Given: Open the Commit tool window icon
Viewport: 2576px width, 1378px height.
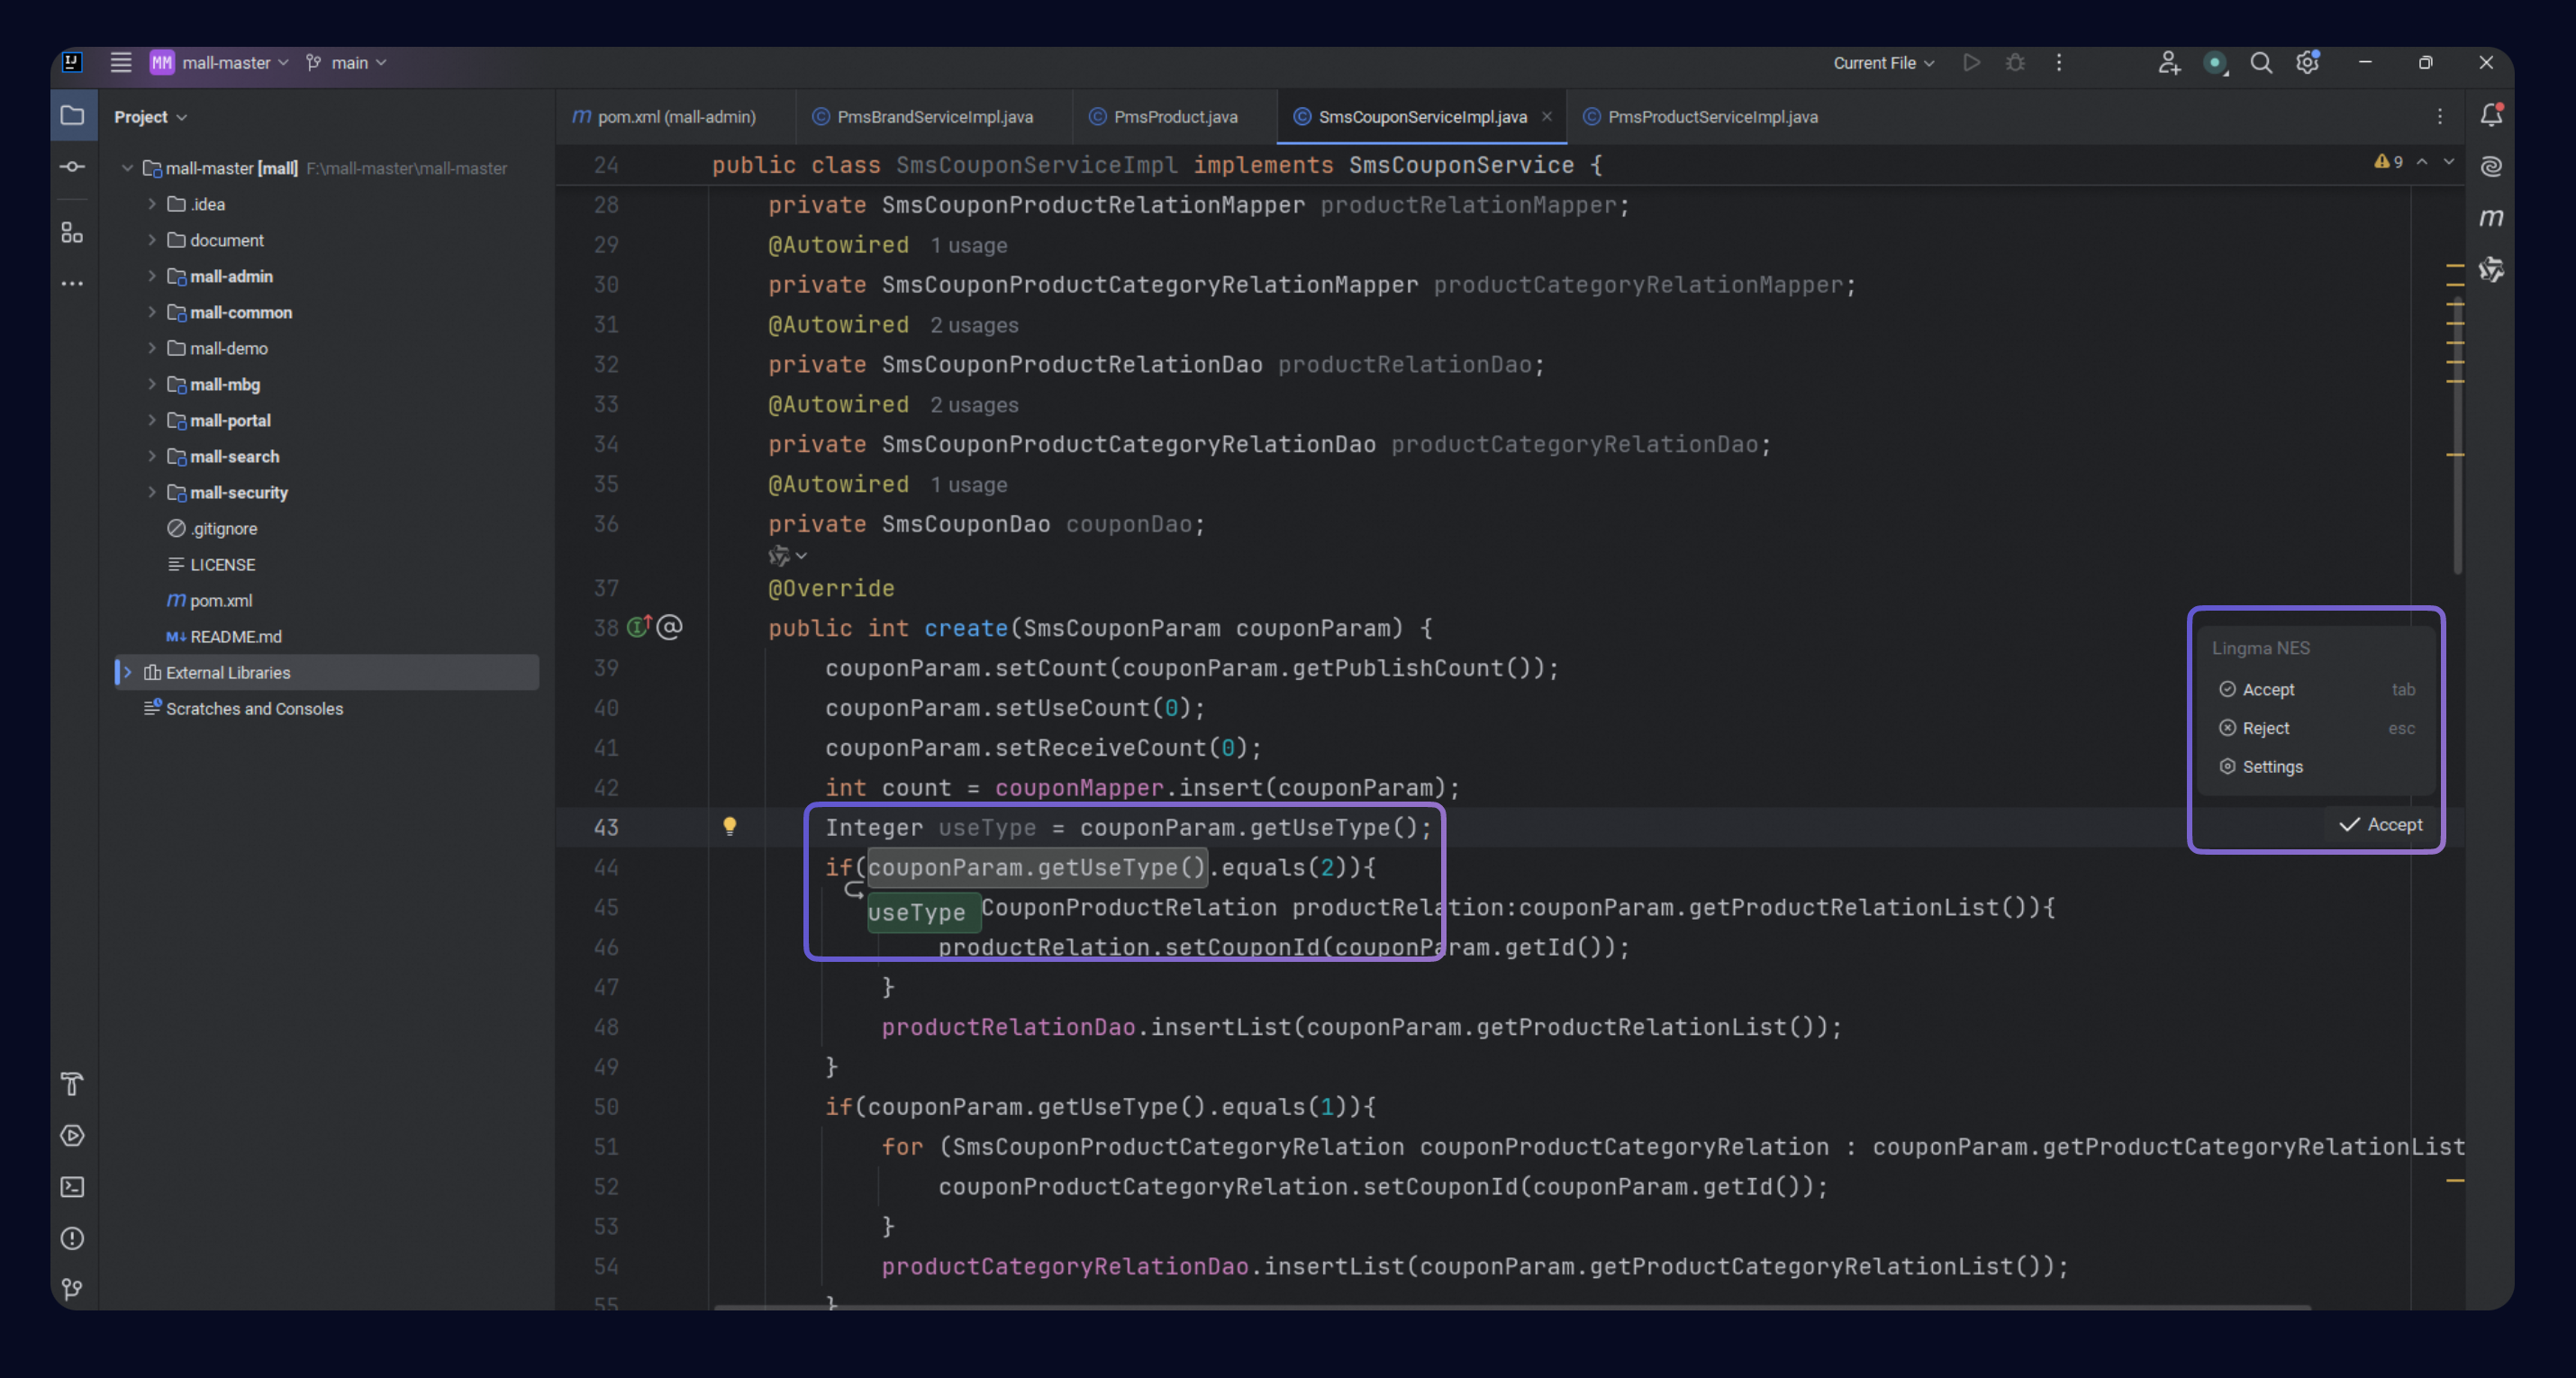Looking at the screenshot, I should (x=72, y=167).
